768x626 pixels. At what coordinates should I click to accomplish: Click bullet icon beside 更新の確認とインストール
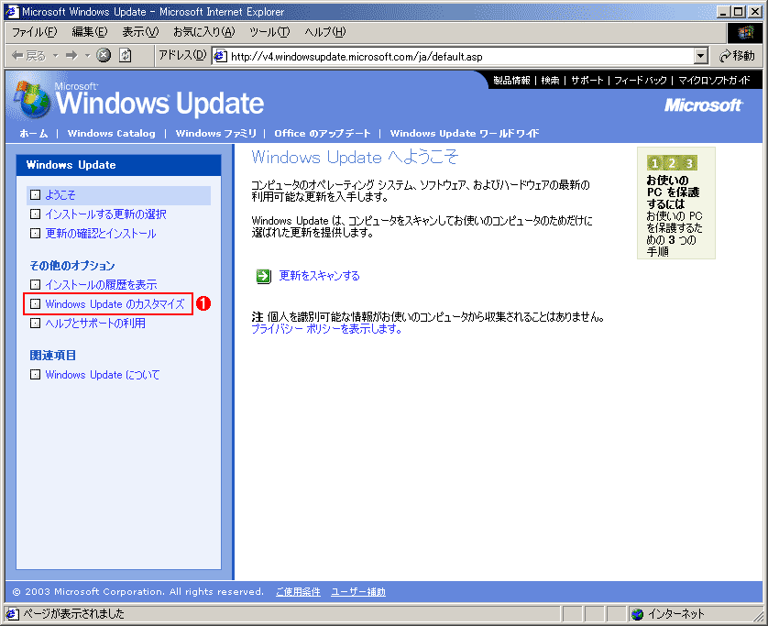(x=35, y=234)
